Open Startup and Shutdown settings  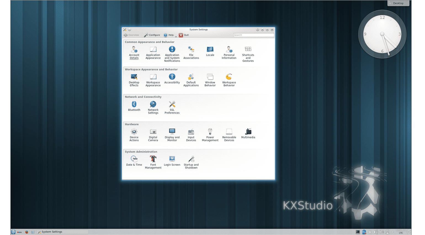click(x=191, y=162)
